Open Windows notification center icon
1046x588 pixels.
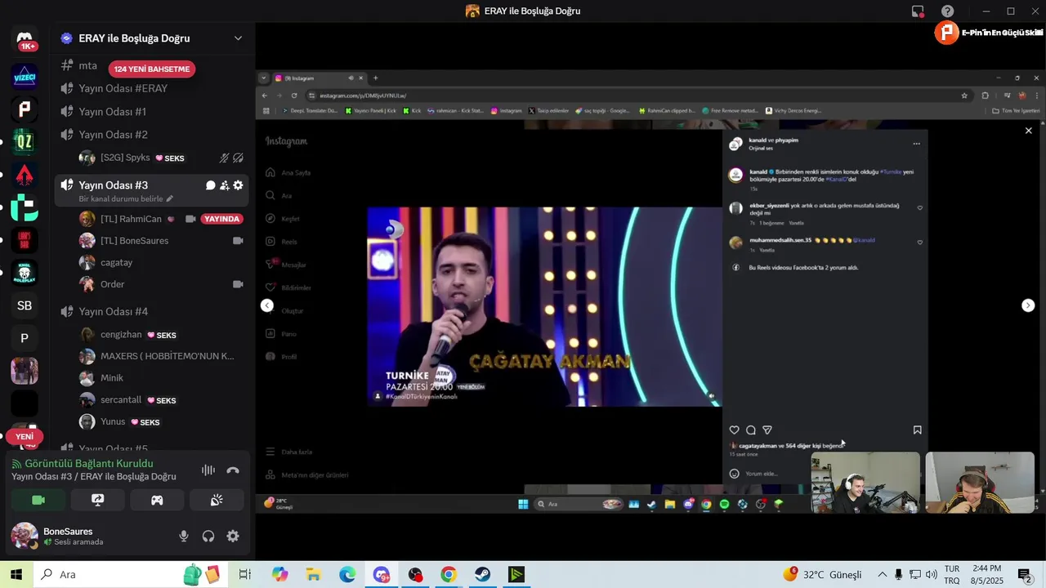tap(1025, 574)
